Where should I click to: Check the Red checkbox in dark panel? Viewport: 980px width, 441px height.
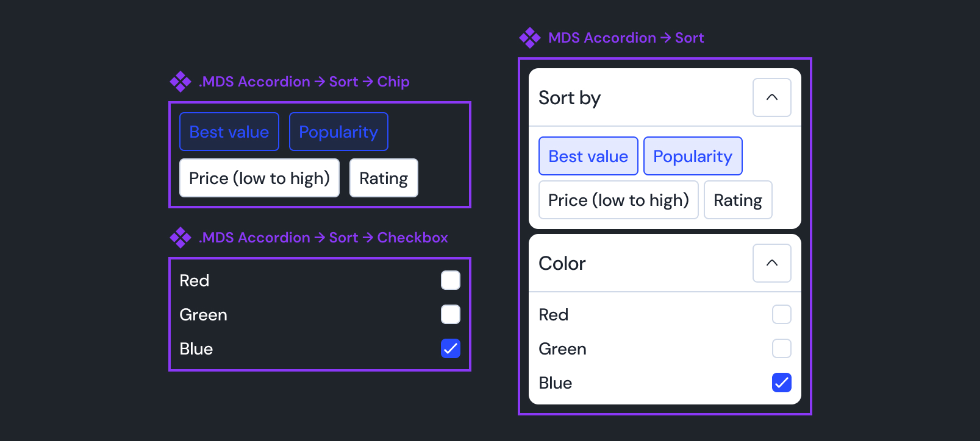(451, 281)
